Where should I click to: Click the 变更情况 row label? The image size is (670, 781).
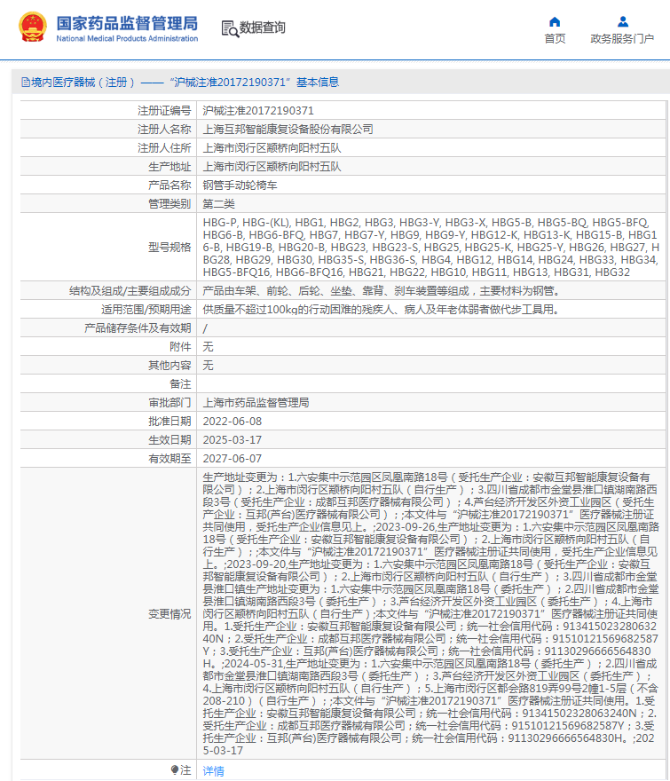169,614
